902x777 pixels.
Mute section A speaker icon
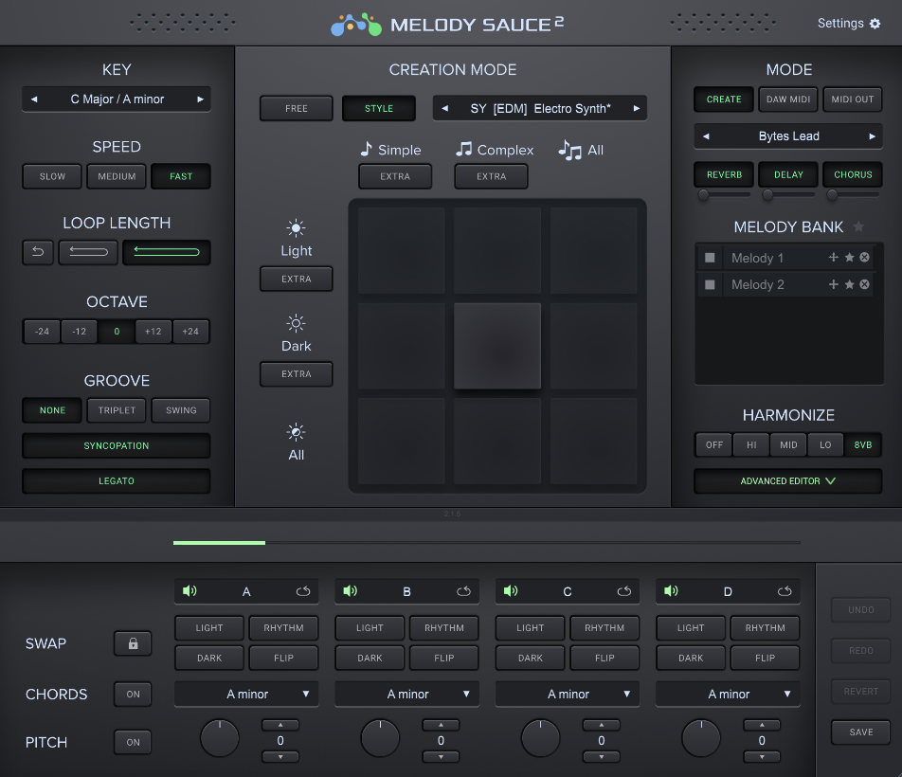(189, 590)
